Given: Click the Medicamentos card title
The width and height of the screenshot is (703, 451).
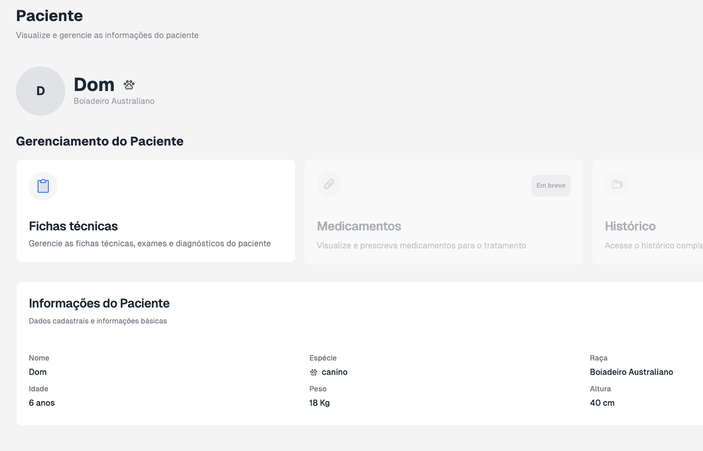Looking at the screenshot, I should (x=359, y=226).
